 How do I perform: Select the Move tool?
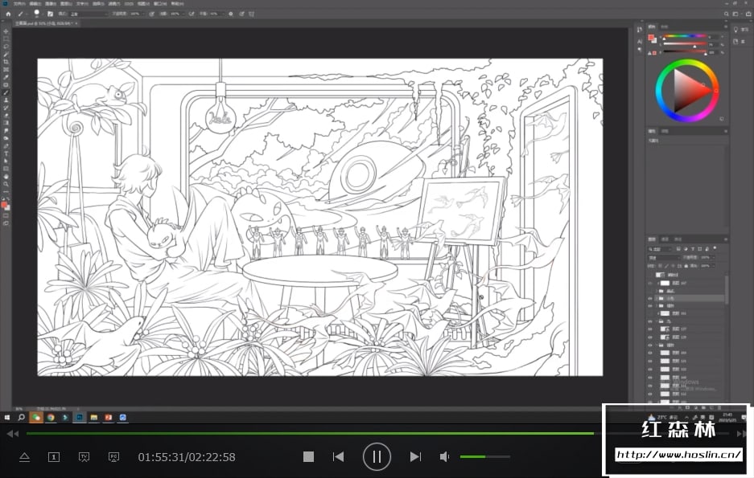[x=6, y=31]
